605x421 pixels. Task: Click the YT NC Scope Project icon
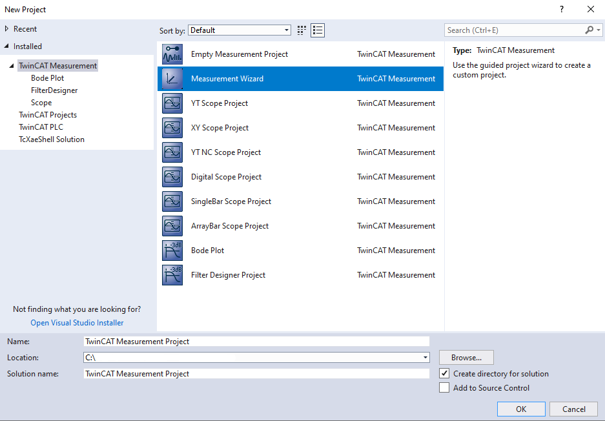tap(172, 152)
